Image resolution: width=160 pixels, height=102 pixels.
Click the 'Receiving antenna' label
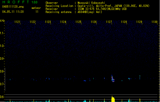59,12
